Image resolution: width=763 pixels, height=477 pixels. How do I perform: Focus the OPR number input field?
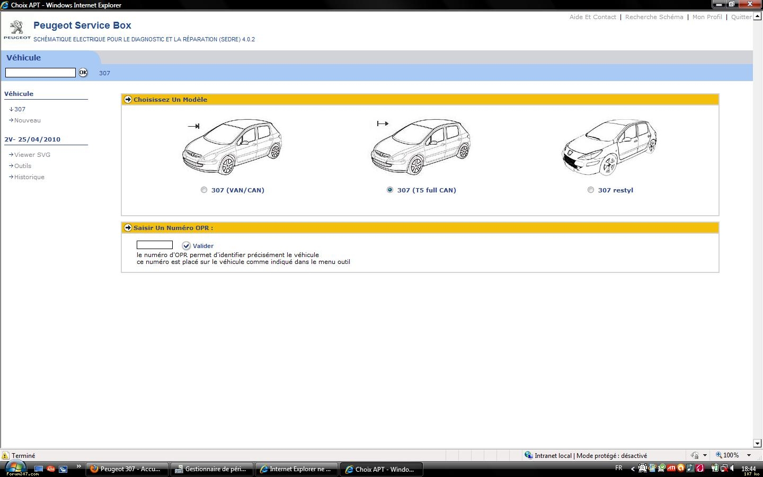point(155,245)
